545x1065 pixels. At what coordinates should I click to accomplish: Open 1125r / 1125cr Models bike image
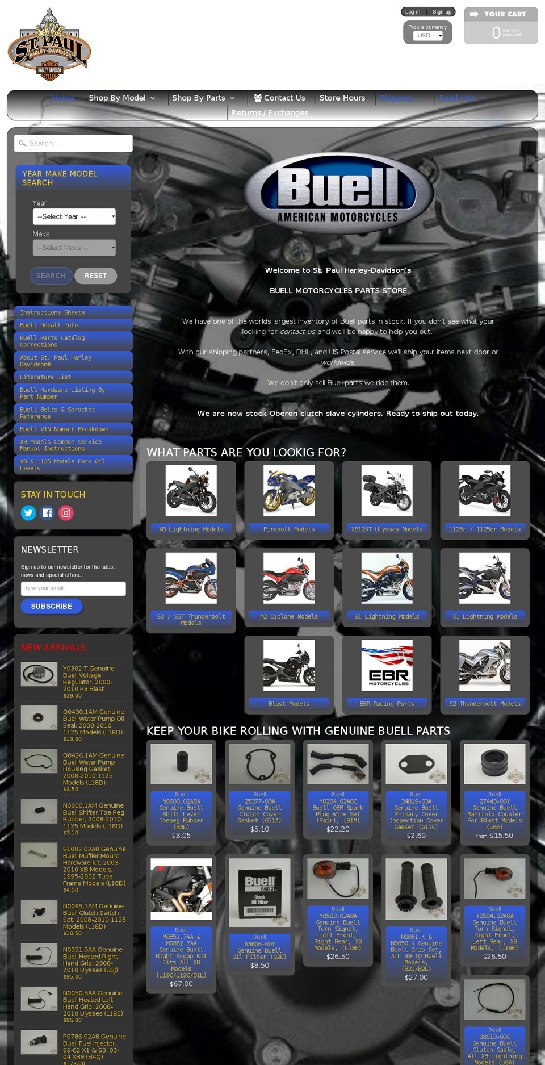click(485, 491)
